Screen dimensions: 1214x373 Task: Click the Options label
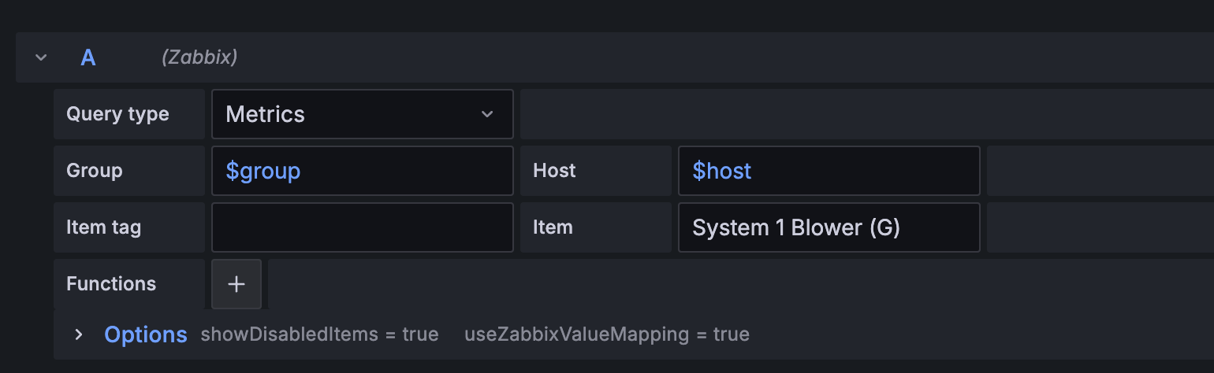(x=146, y=334)
